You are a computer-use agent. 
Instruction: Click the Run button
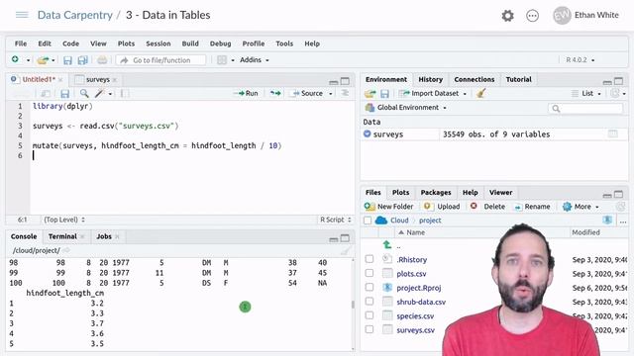[x=247, y=93]
